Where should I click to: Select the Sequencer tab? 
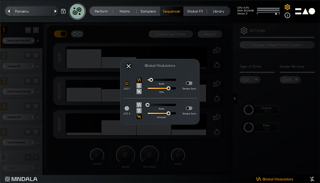pyautogui.click(x=172, y=11)
